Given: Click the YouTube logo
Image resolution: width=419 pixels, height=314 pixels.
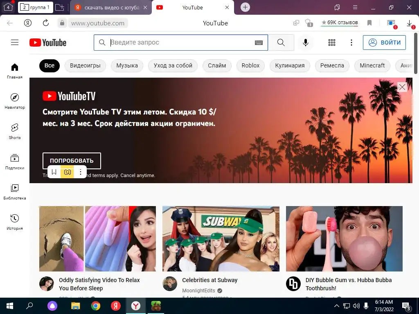Looking at the screenshot, I should coord(48,43).
